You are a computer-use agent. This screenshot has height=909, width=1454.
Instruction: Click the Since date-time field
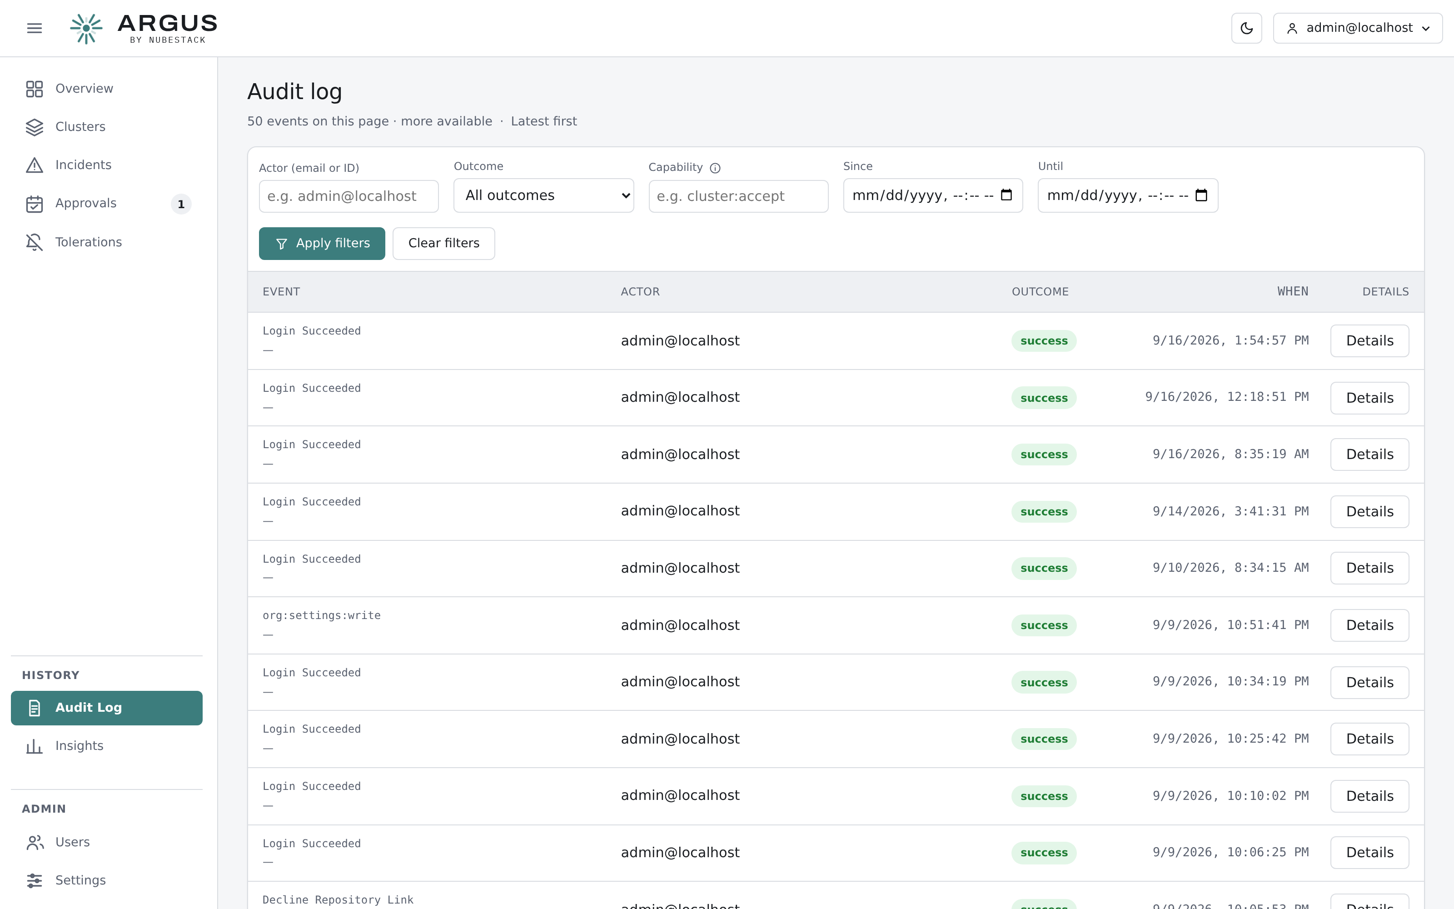pyautogui.click(x=932, y=195)
